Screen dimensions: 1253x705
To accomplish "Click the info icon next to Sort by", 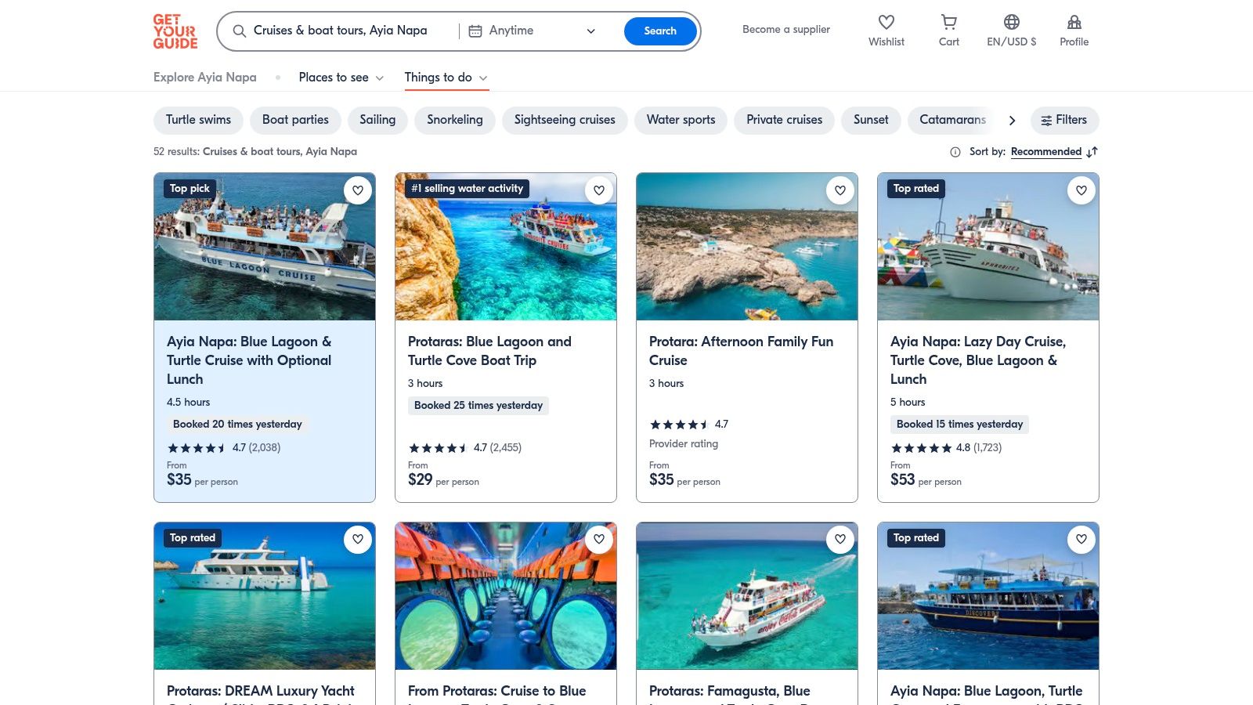I will click(x=955, y=152).
